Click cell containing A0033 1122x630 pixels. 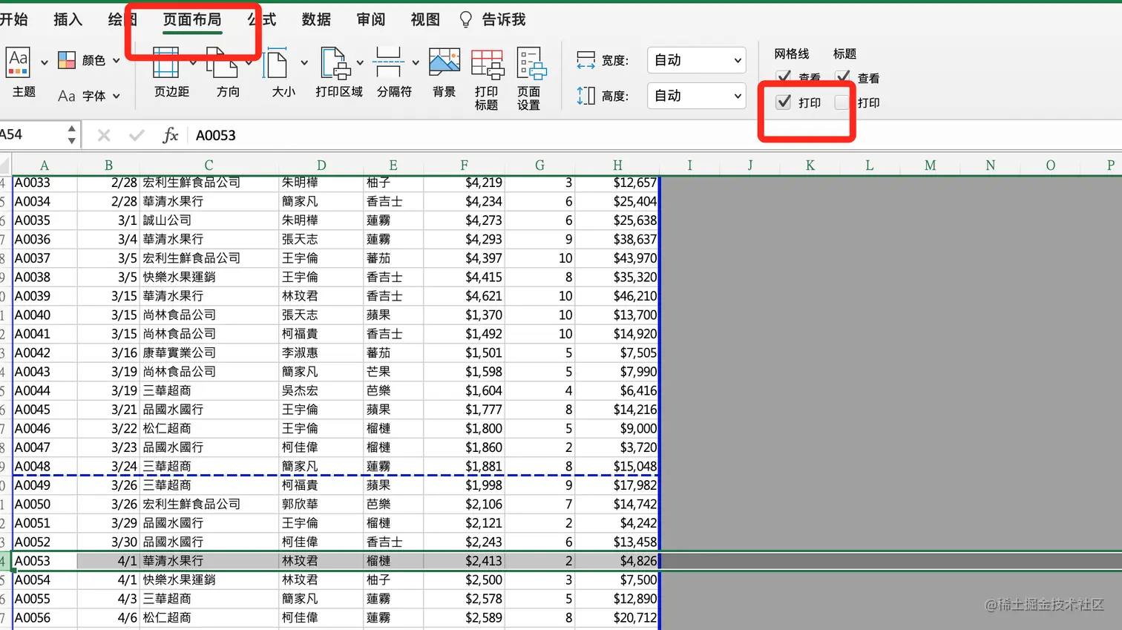click(x=45, y=183)
